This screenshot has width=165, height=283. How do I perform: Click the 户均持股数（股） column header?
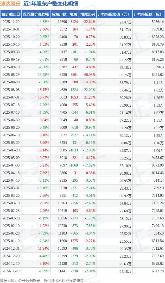pyautogui.click(x=148, y=14)
